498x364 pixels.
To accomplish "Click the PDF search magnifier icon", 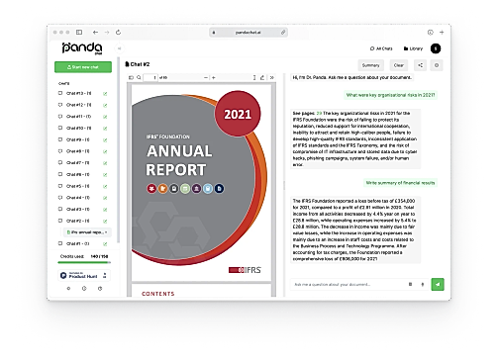I will click(139, 77).
